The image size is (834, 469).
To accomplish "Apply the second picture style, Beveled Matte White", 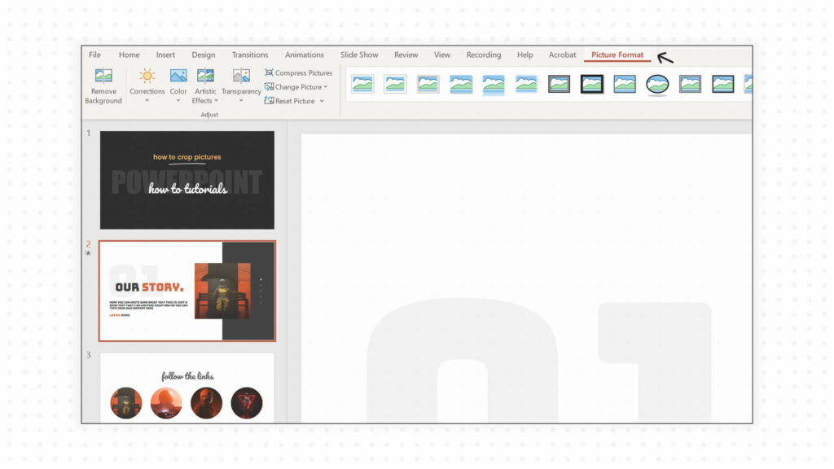I will coord(395,84).
